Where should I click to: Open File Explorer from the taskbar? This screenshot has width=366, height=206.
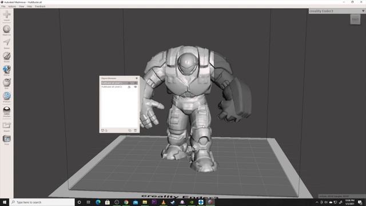pos(145,202)
